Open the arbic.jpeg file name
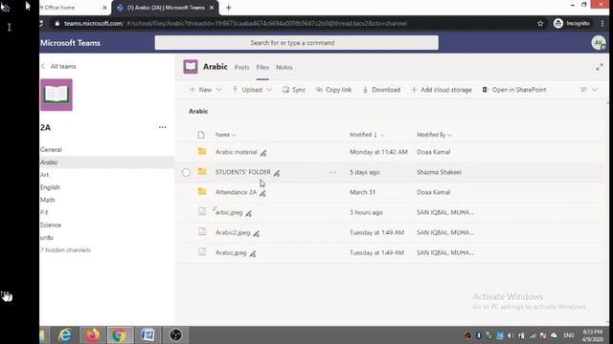This screenshot has height=344, width=613. [229, 212]
